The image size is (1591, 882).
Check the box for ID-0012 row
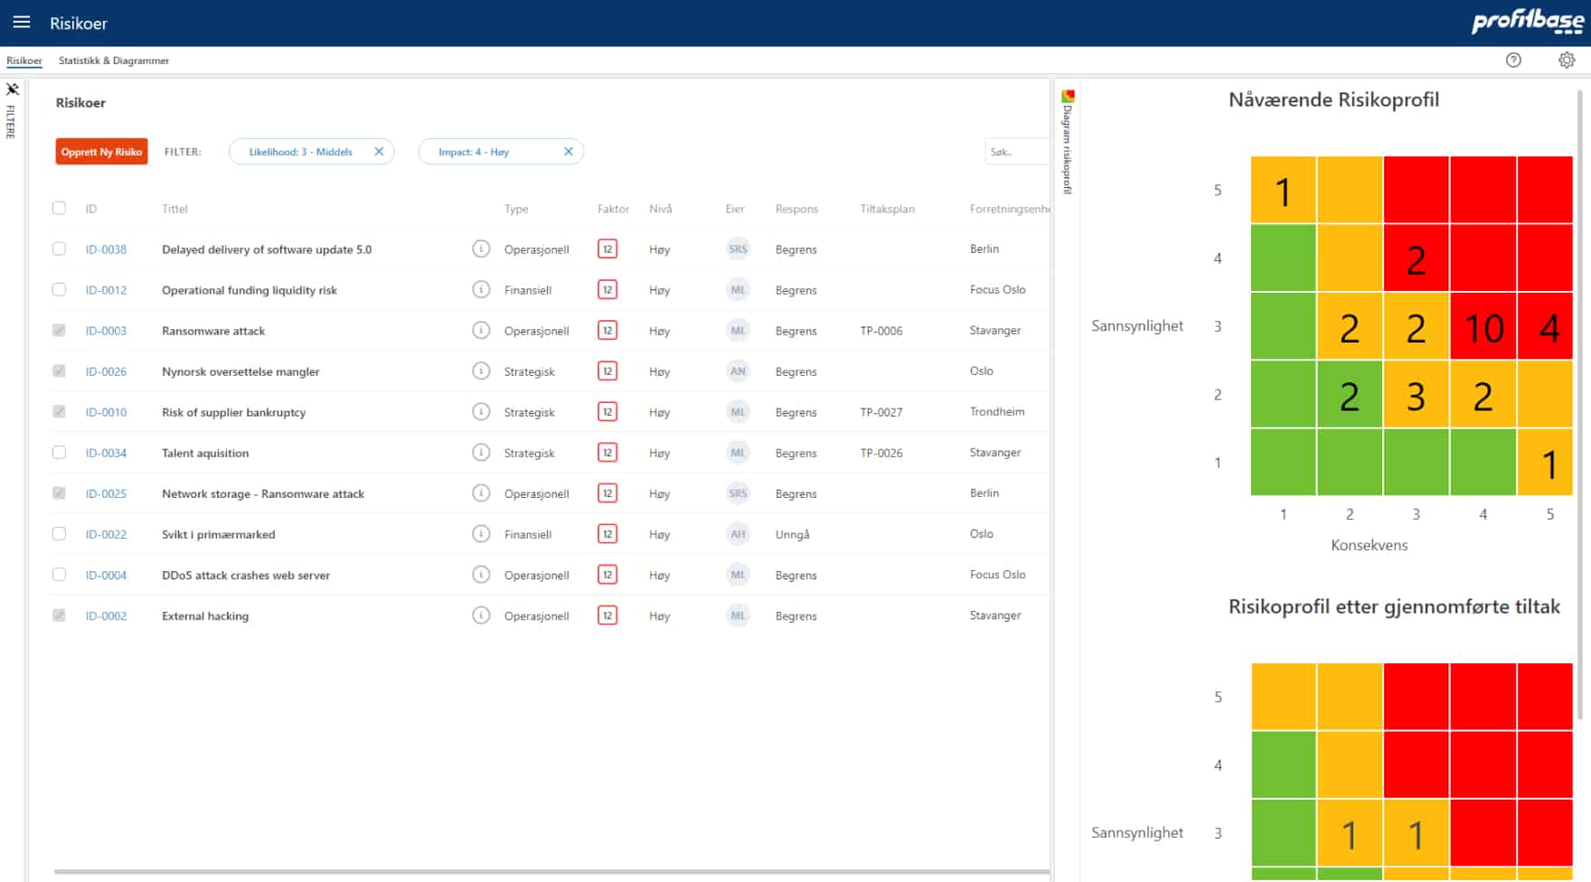click(60, 290)
